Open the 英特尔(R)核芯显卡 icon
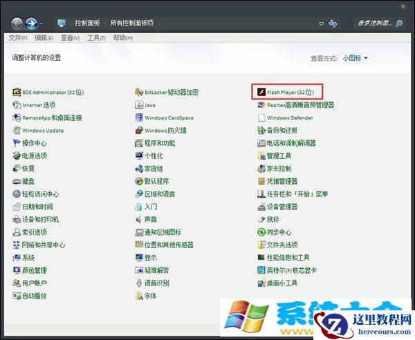415x340 pixels. point(261,270)
